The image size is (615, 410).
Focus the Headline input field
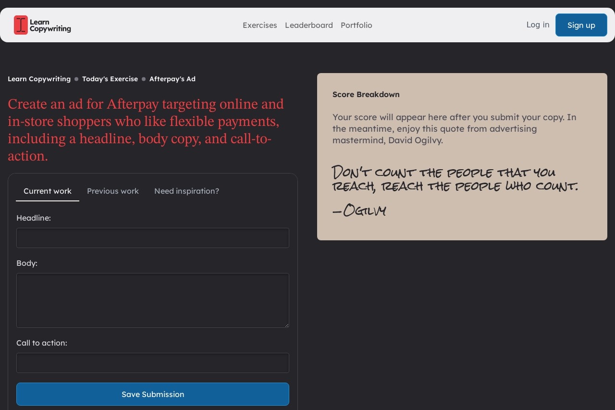153,238
